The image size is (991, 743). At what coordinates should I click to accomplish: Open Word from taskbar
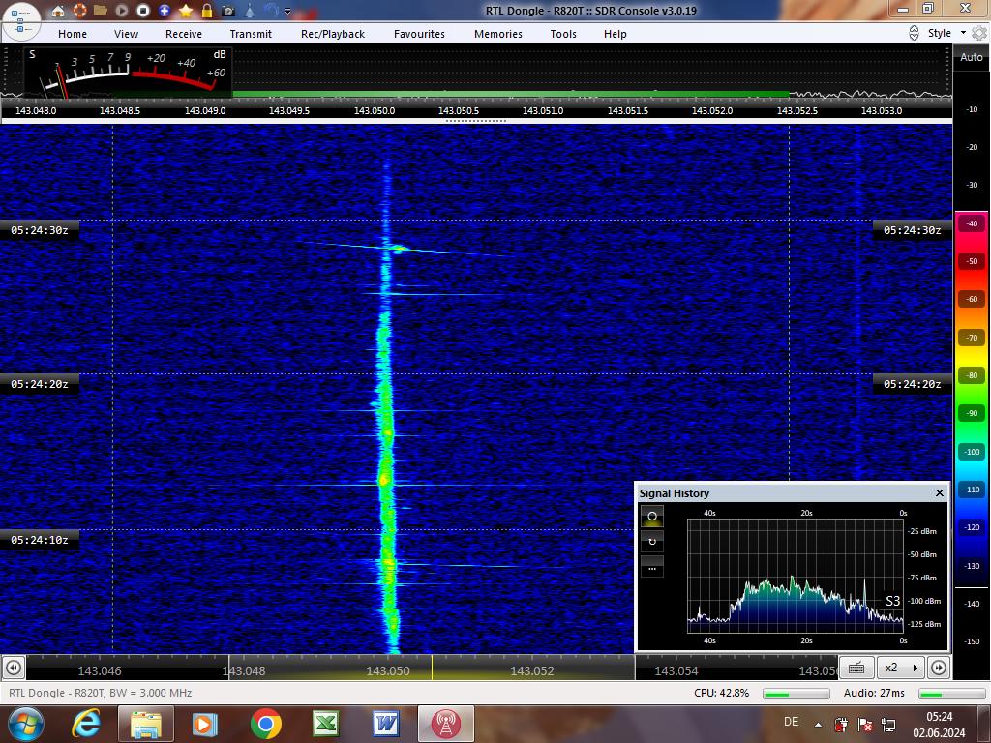(385, 724)
